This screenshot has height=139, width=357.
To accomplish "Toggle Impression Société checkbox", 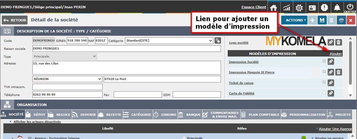I will pyautogui.click(x=324, y=61).
